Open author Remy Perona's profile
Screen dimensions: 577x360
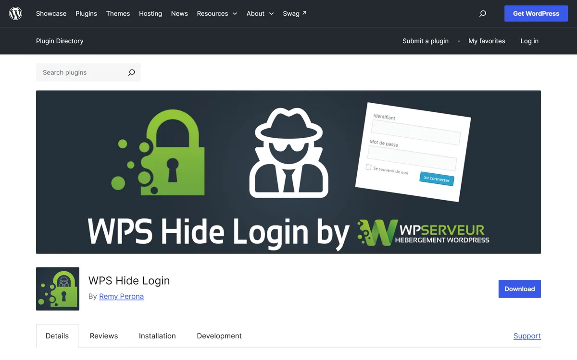[x=121, y=296]
